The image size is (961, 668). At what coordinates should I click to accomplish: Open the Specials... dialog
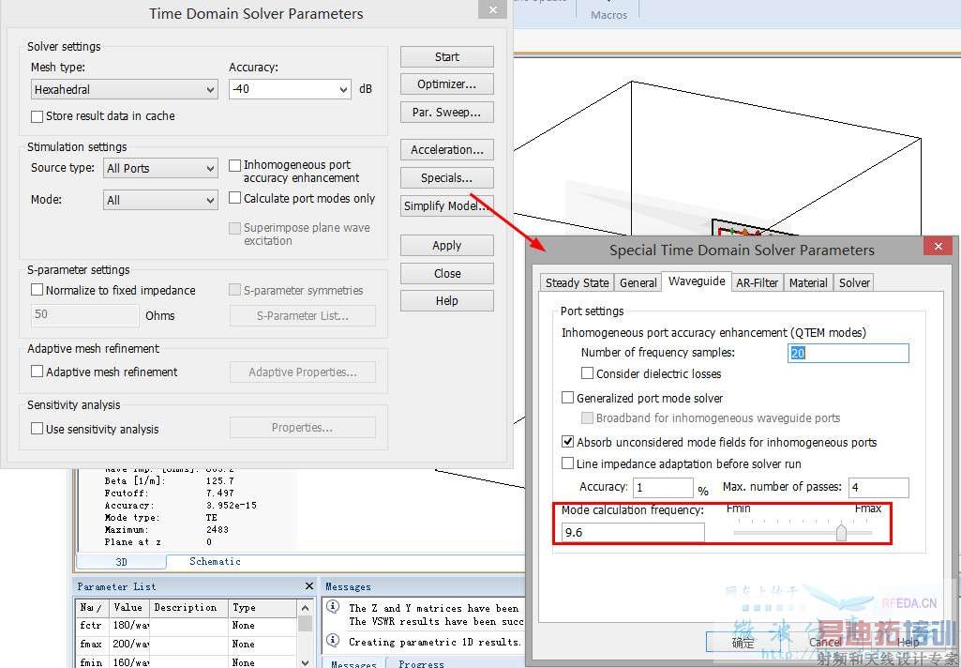coord(447,178)
